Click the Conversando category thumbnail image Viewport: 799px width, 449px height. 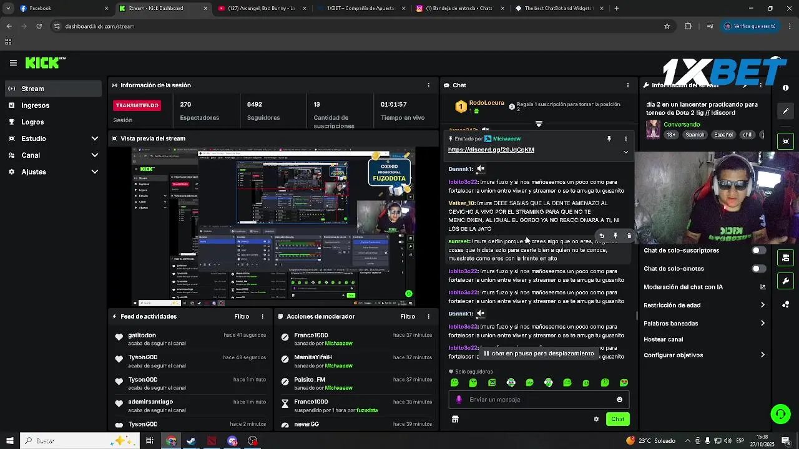[x=653, y=129]
